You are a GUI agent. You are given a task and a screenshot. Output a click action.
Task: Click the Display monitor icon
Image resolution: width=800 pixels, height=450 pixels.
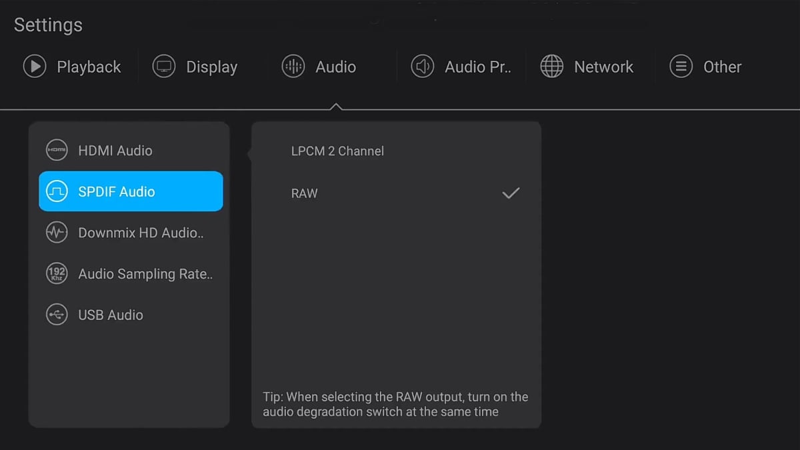164,67
